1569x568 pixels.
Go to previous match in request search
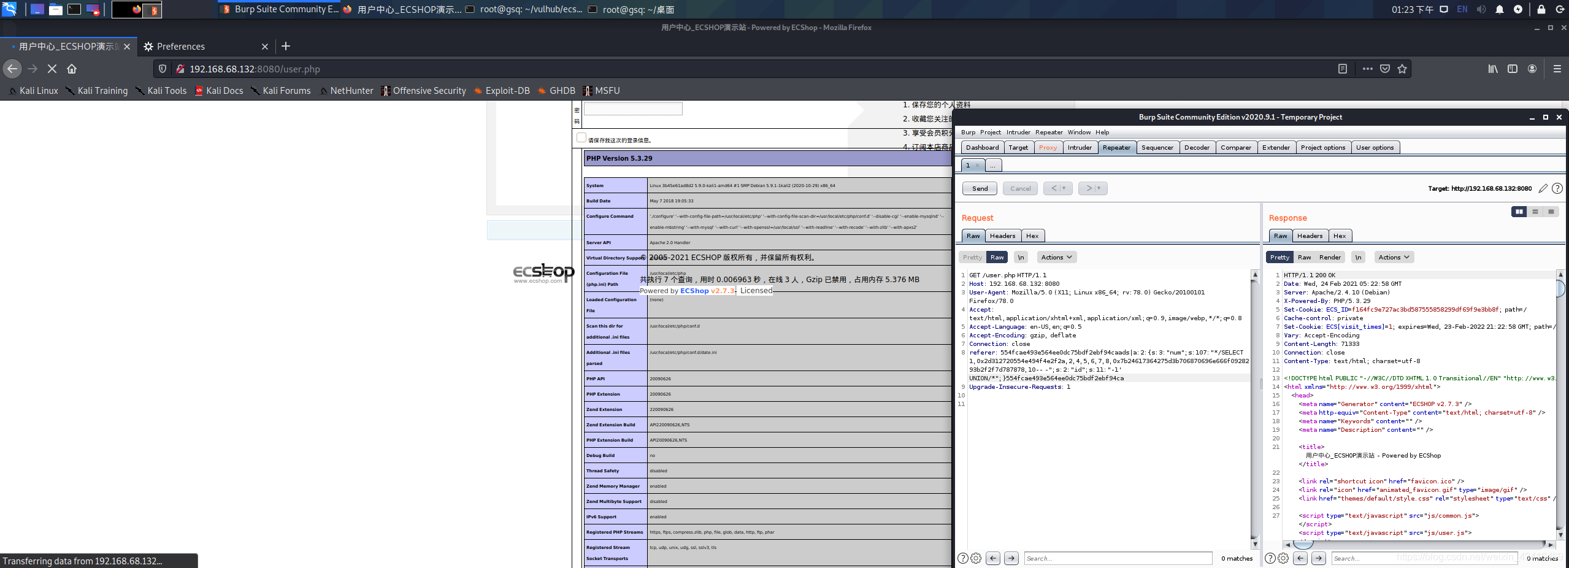tap(993, 558)
